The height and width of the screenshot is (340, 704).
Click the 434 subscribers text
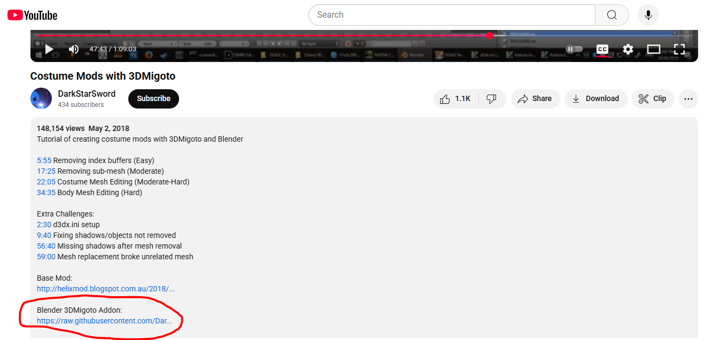point(81,105)
